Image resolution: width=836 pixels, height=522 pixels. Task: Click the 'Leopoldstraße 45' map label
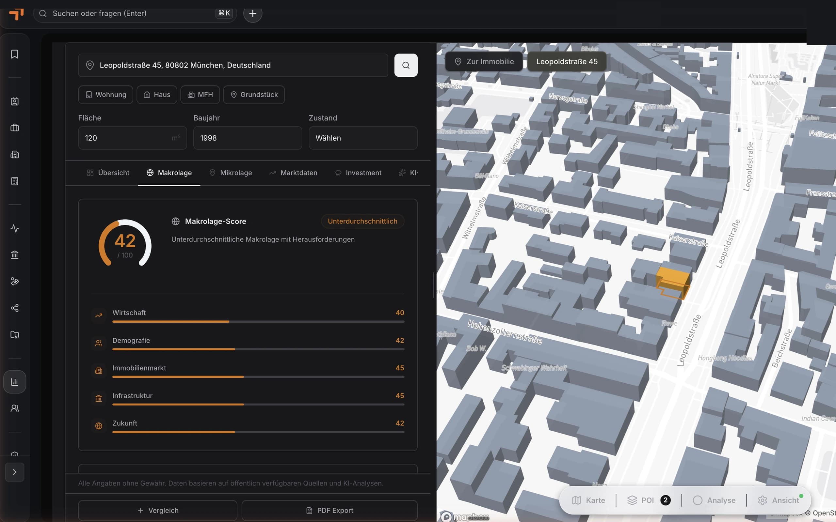[567, 61]
